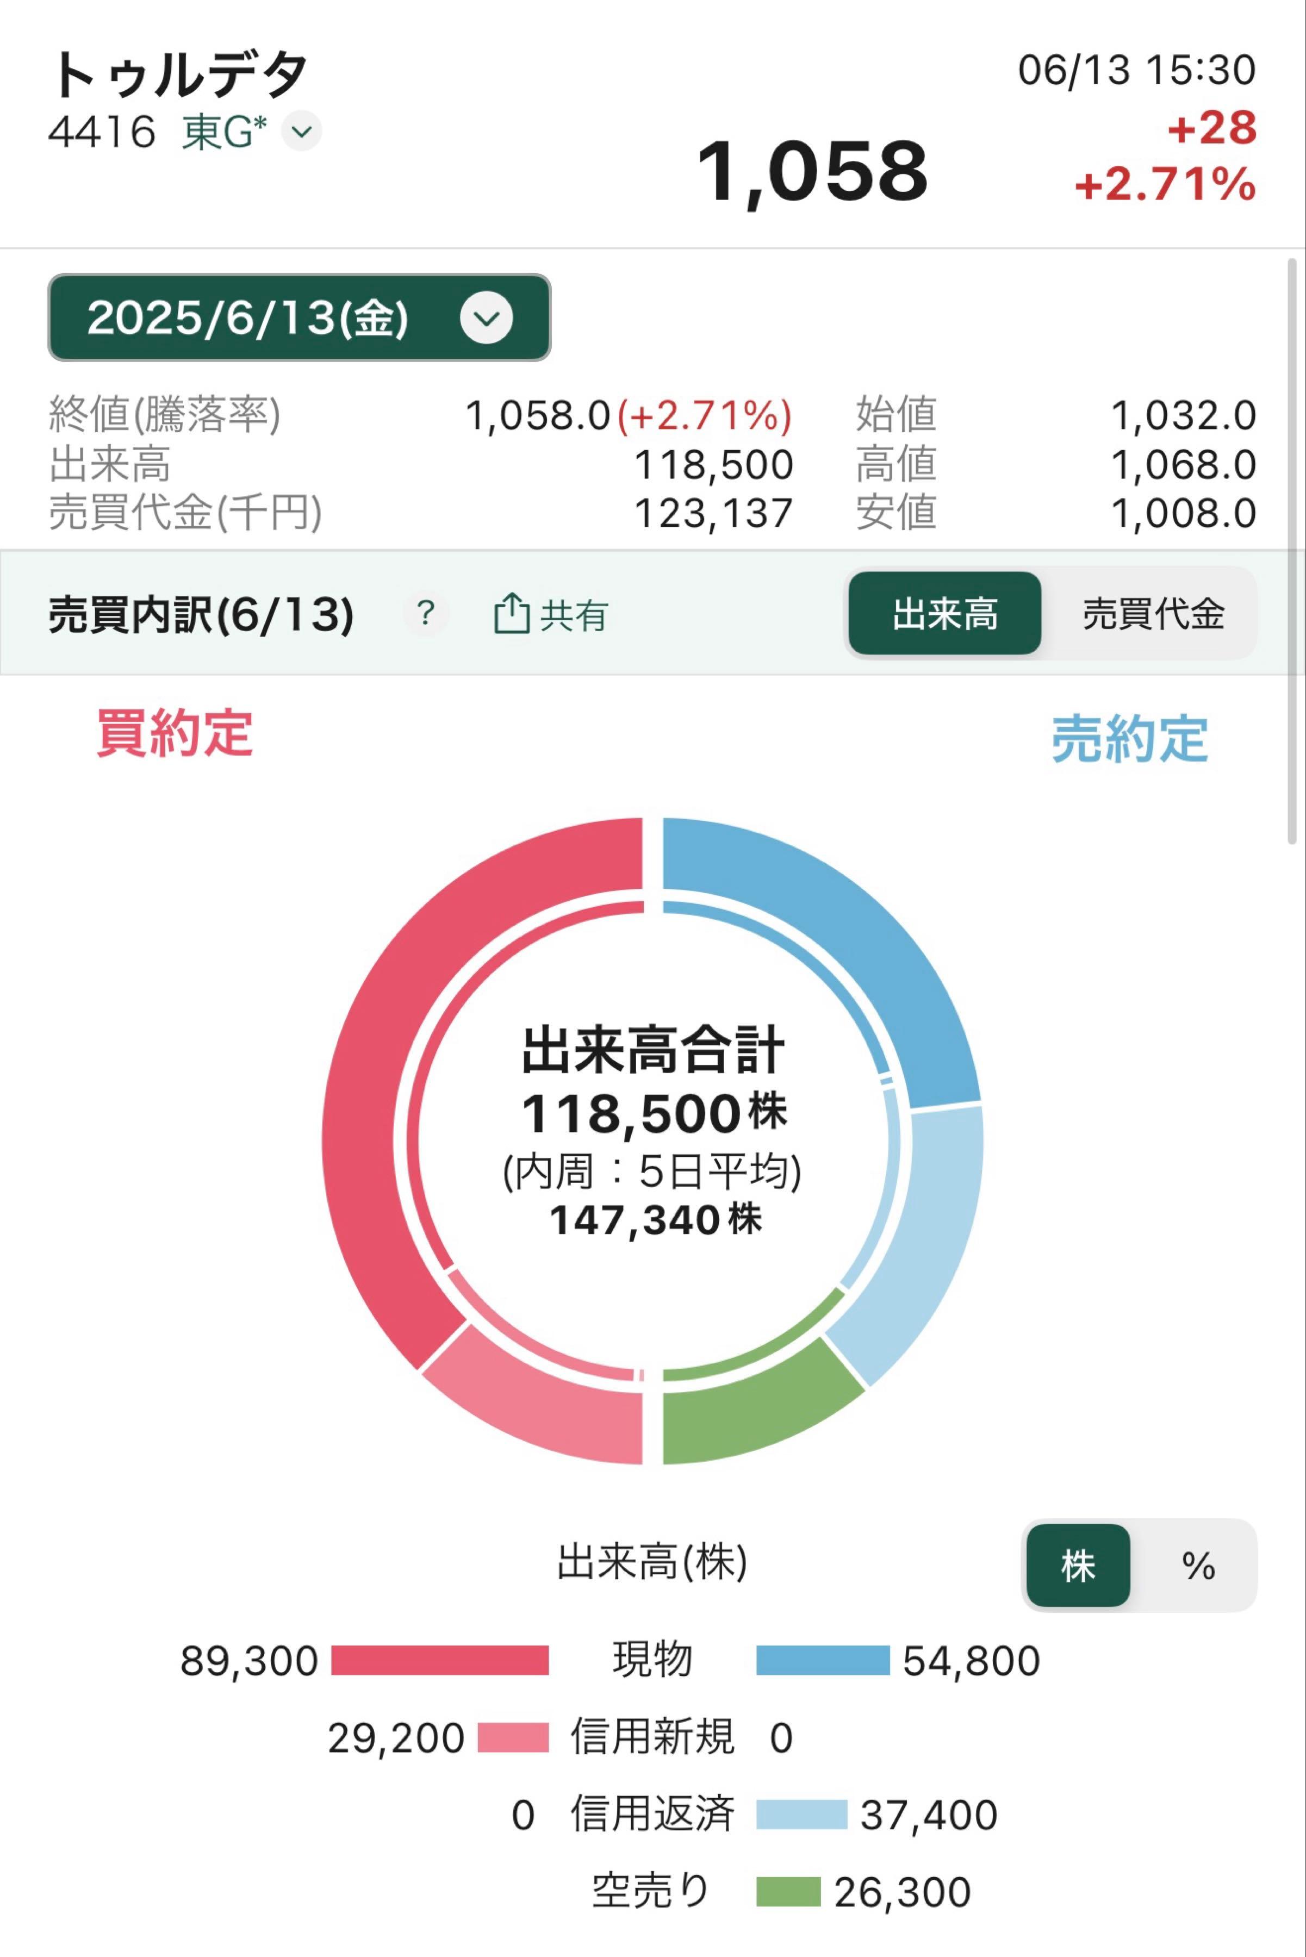Click the red 現物 89,300 legend bar
Screen dimensions: 1306x1957
coord(440,1660)
